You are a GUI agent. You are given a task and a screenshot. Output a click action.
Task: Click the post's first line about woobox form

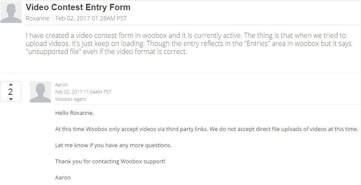click(x=186, y=35)
